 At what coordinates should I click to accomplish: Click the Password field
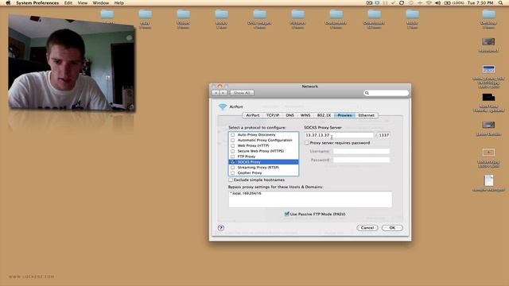pos(361,160)
